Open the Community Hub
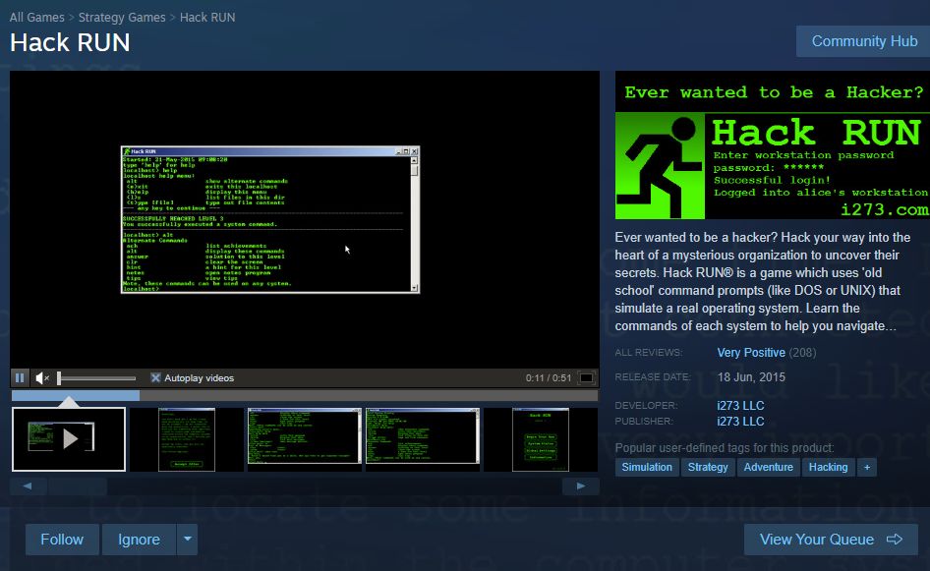 [x=863, y=41]
